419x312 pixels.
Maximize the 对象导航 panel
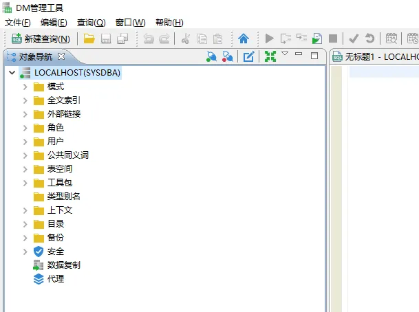tap(314, 56)
